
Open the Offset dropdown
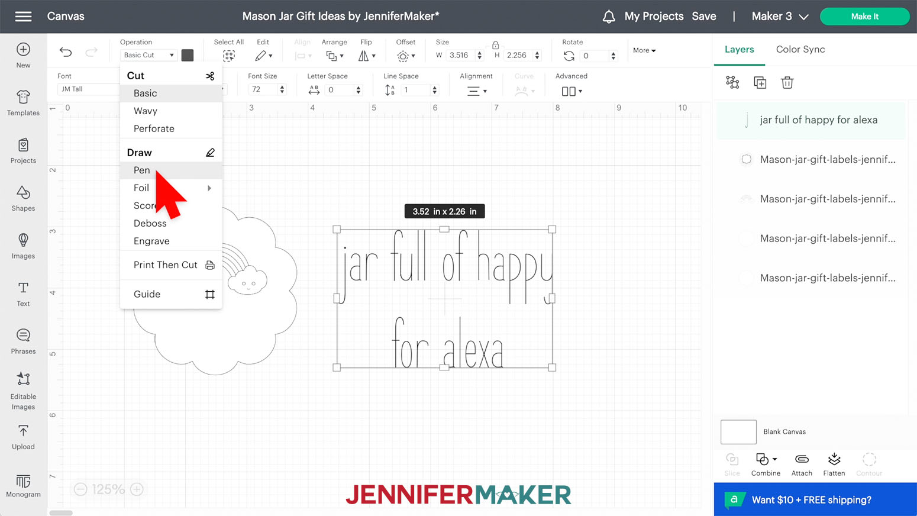[406, 56]
